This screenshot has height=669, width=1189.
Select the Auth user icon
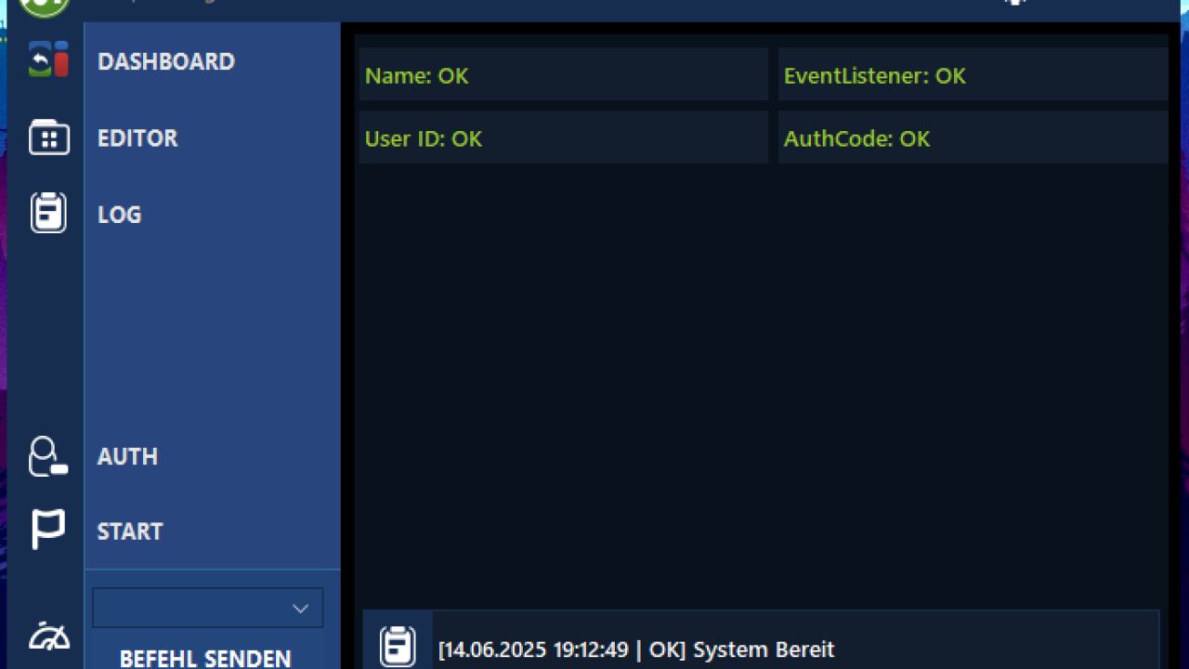48,456
